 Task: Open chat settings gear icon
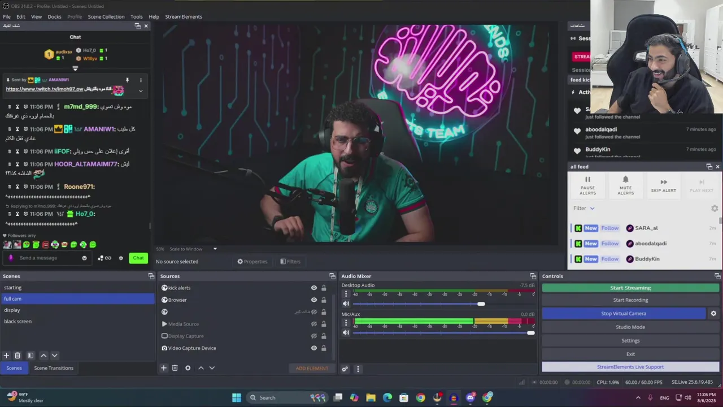121,258
